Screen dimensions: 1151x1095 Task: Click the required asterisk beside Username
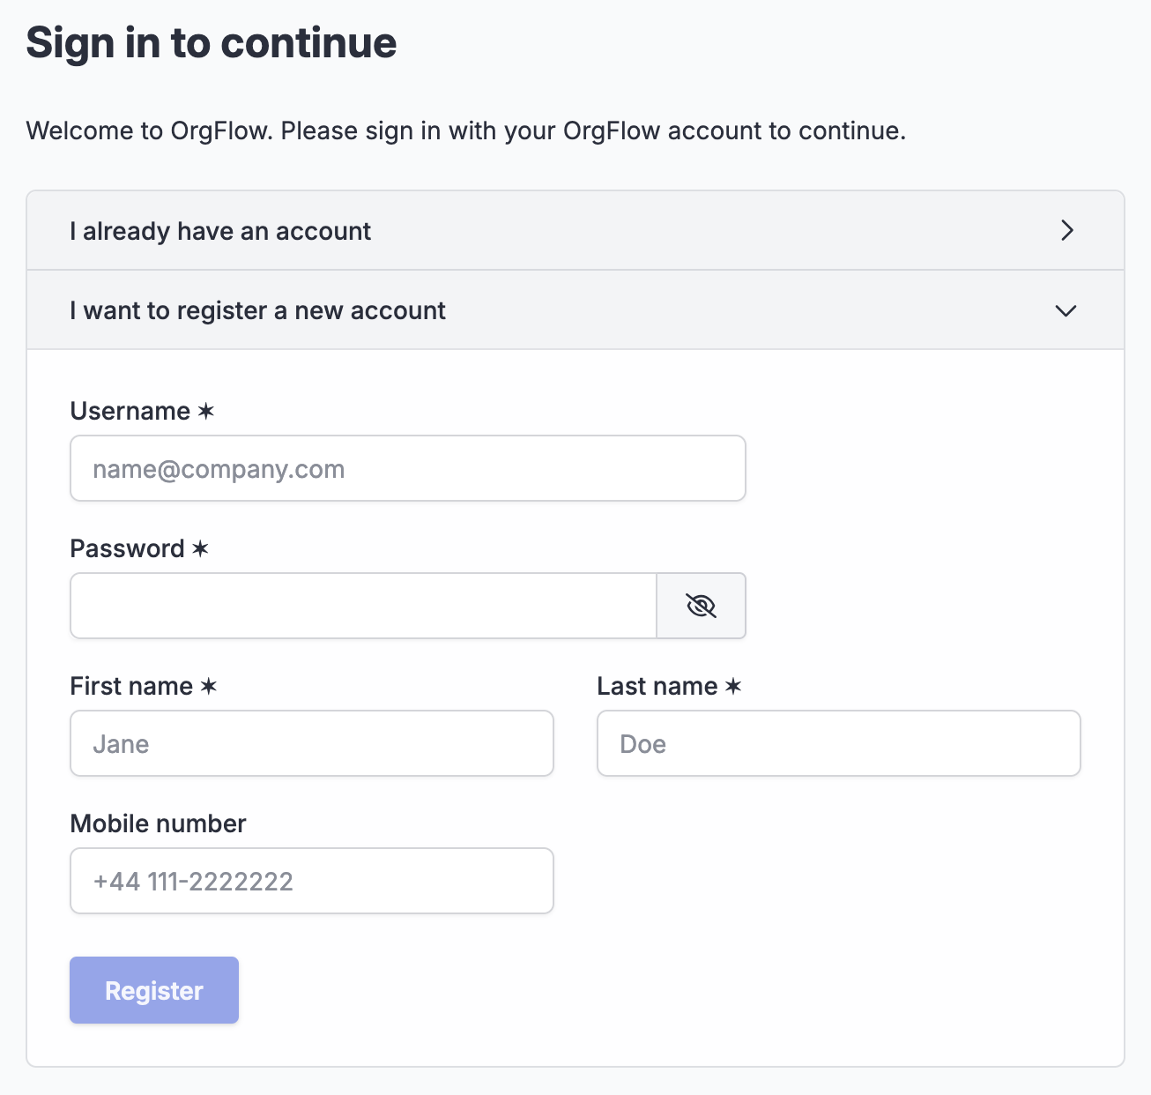[x=206, y=411]
